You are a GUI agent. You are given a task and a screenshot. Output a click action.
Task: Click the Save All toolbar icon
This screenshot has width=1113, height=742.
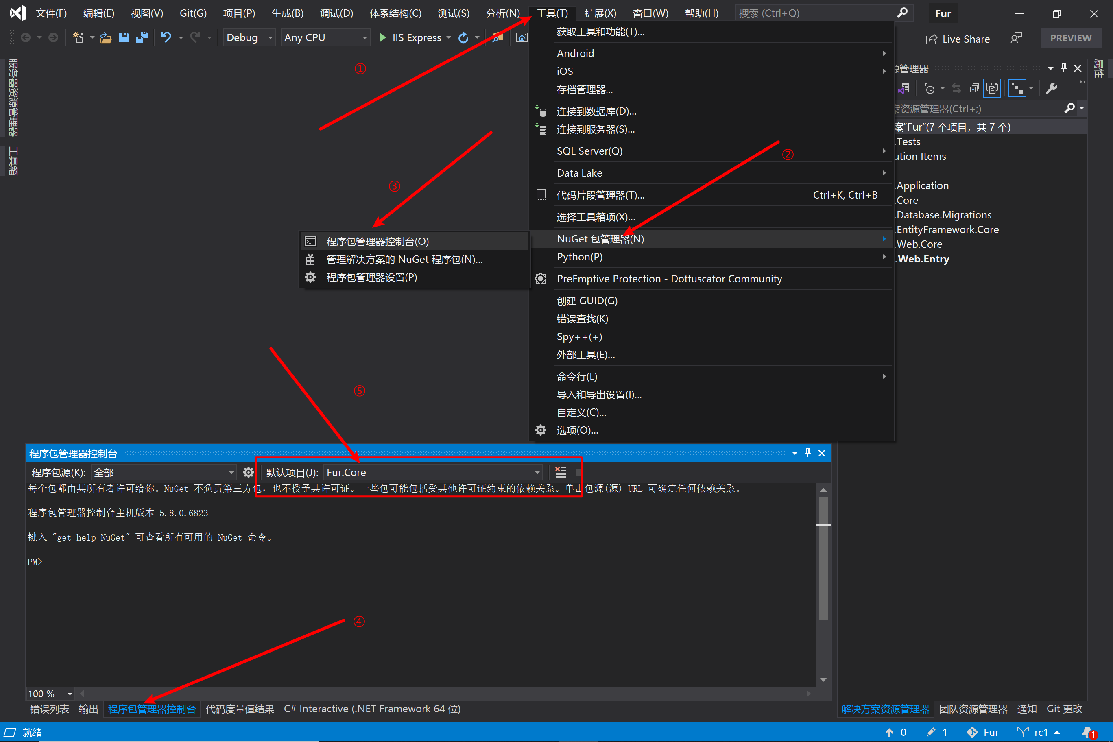click(142, 37)
